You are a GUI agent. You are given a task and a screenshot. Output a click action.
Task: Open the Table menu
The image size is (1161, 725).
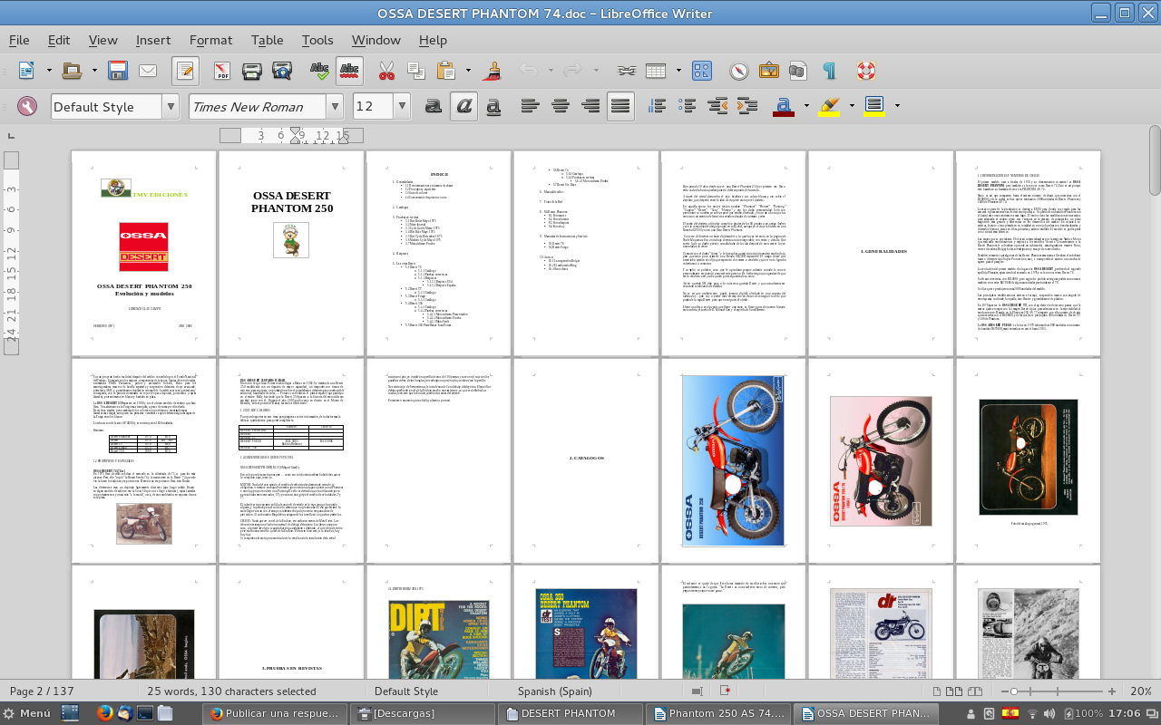(x=267, y=40)
